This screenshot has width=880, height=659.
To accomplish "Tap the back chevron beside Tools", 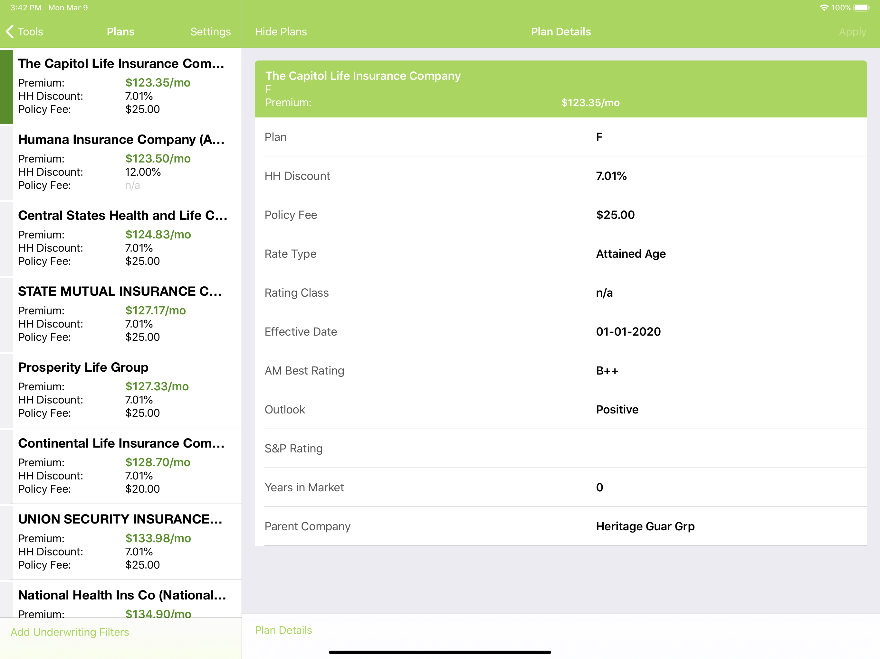I will click(10, 32).
